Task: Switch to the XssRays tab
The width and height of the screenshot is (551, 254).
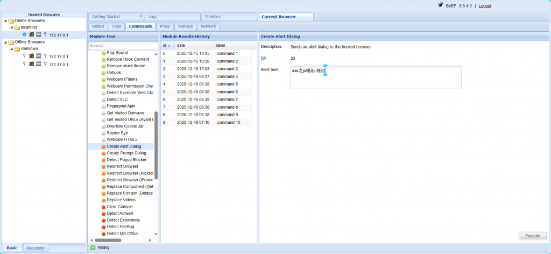Action: click(x=185, y=26)
